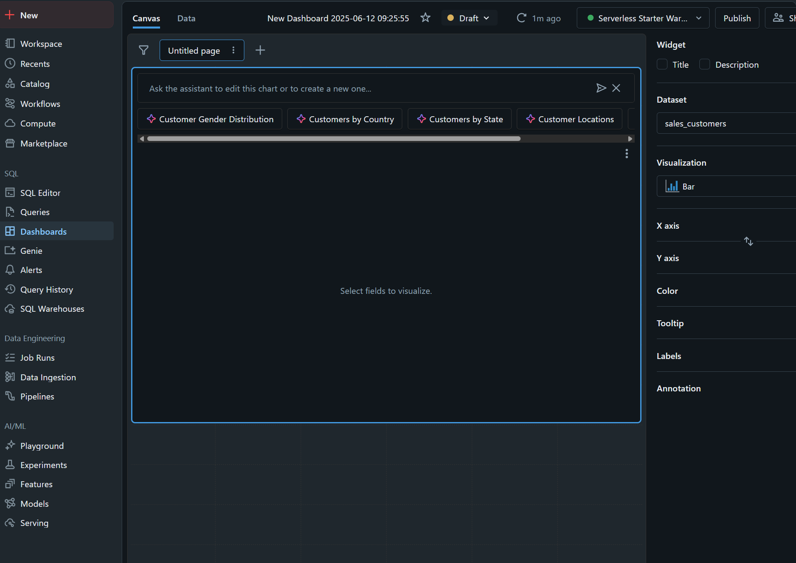Star the dashboard as favorite
The width and height of the screenshot is (796, 563).
point(425,18)
